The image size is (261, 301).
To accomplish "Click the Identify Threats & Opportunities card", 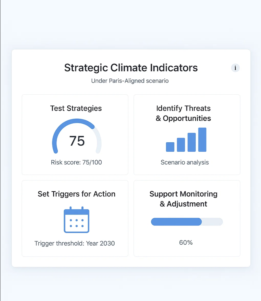I will [187, 135].
